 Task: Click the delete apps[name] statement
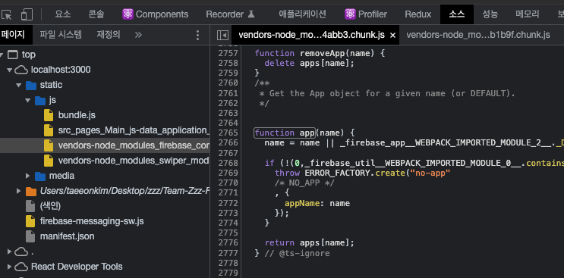pyautogui.click(x=310, y=63)
